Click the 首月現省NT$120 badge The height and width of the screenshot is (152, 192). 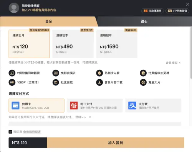click(39, 30)
